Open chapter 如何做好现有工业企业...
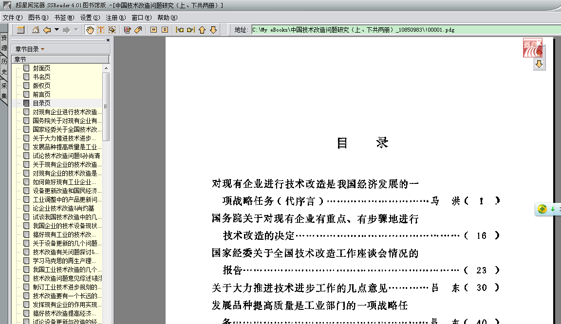 pos(64,182)
